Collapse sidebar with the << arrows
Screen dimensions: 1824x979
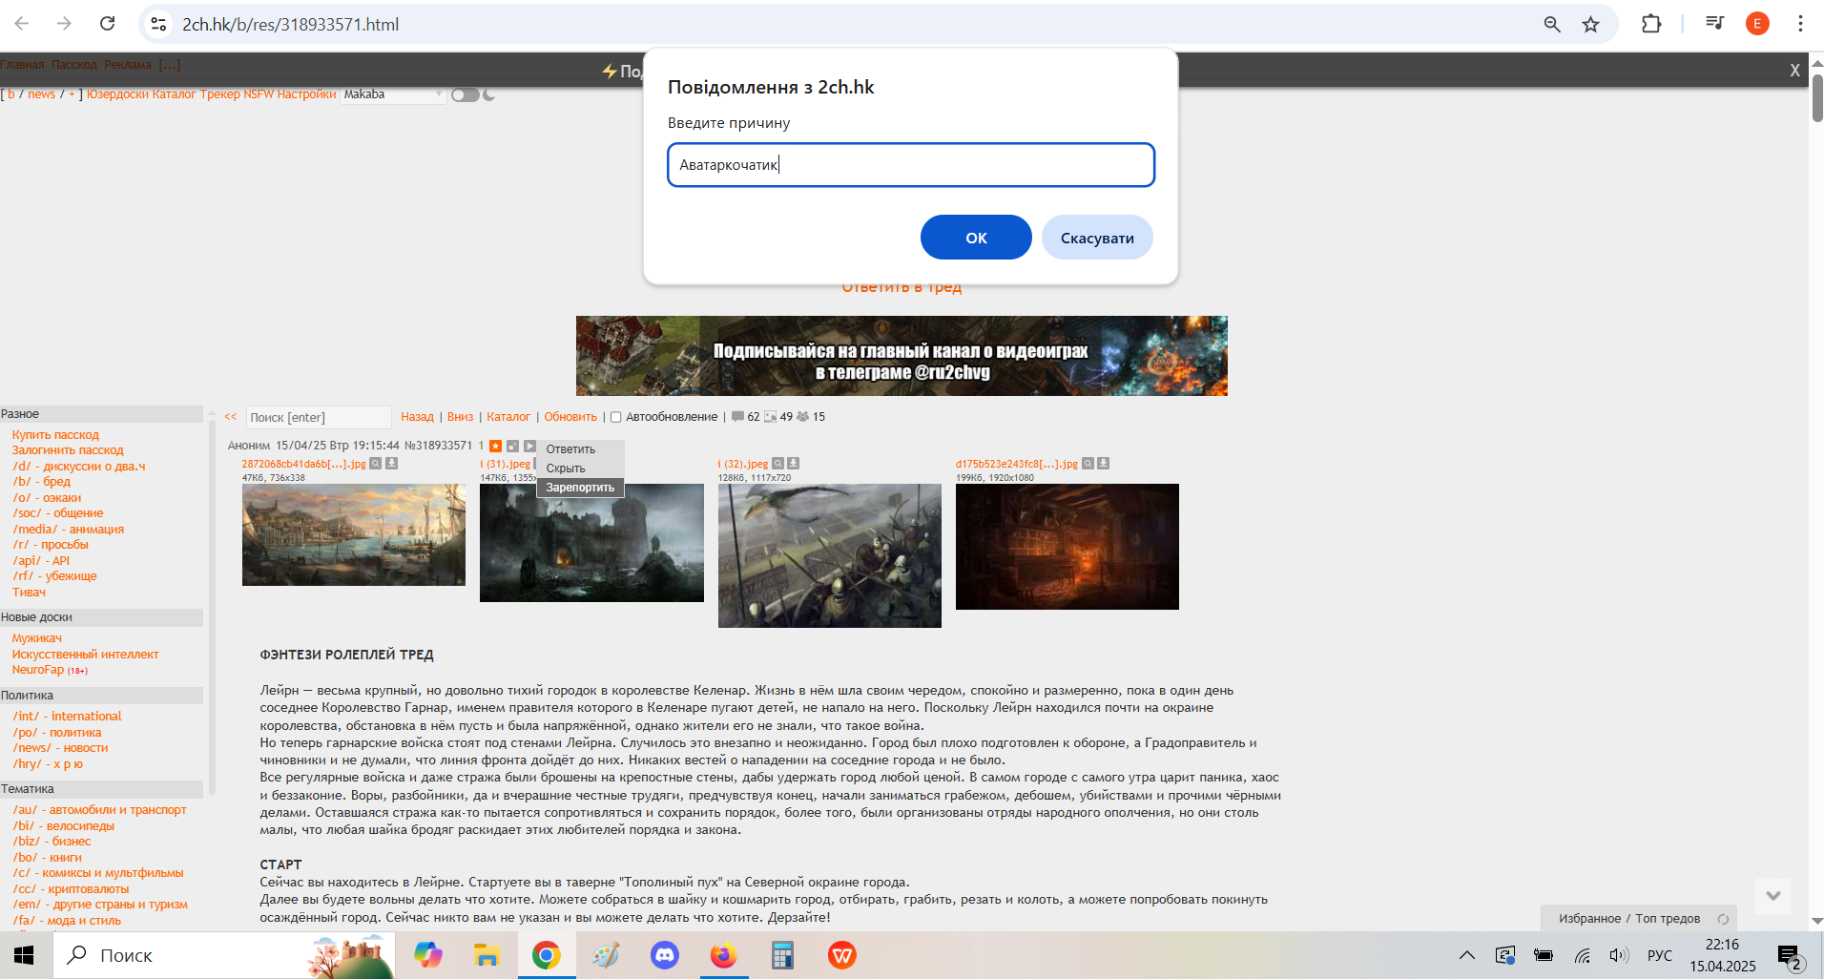coord(230,417)
